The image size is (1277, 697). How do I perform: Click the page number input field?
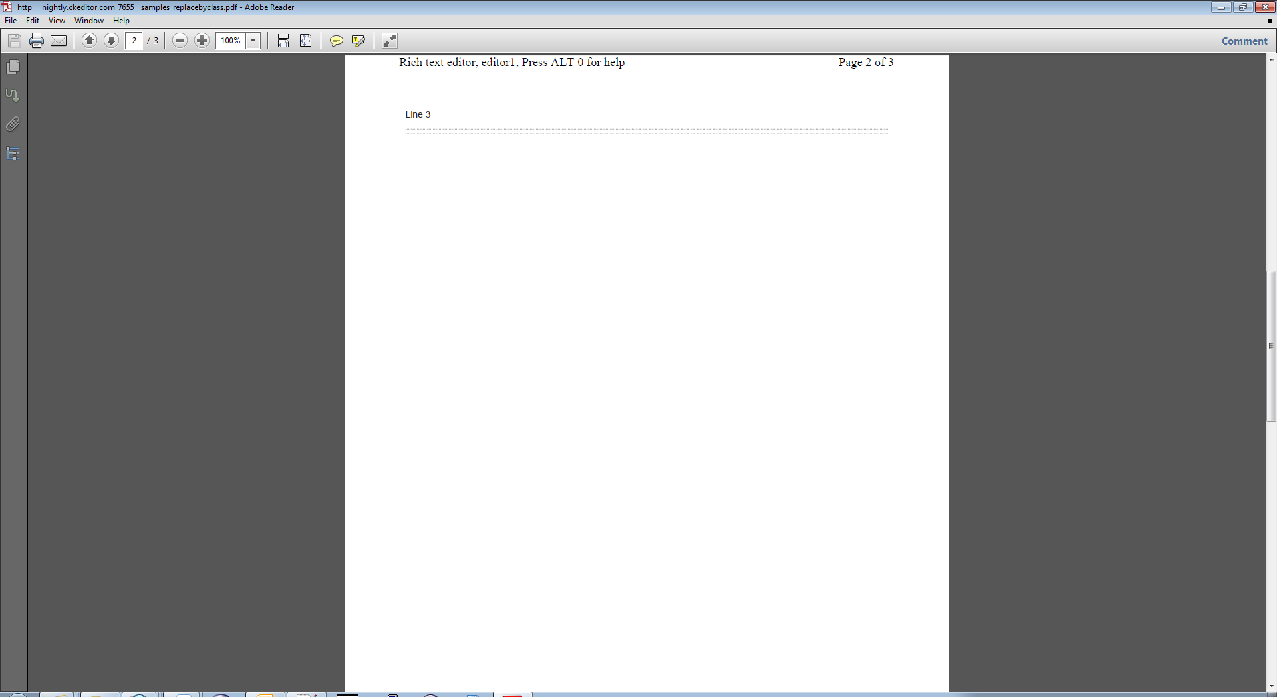click(x=134, y=41)
